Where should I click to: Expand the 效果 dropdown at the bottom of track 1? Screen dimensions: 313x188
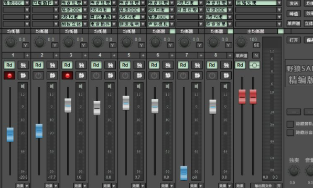point(27,185)
